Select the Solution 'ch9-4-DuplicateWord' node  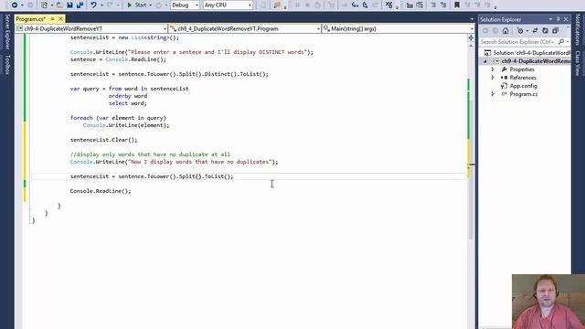click(x=527, y=53)
